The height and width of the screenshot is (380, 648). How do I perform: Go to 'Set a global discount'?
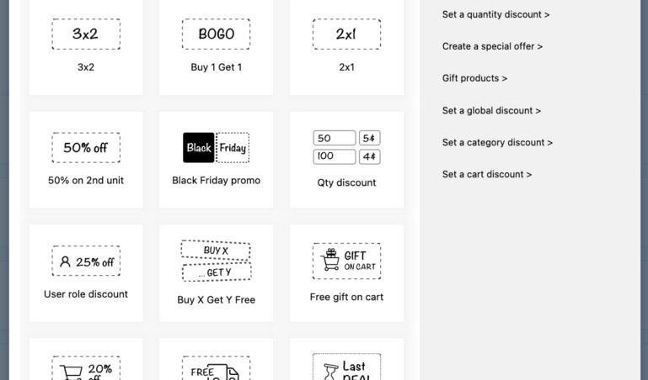491,110
